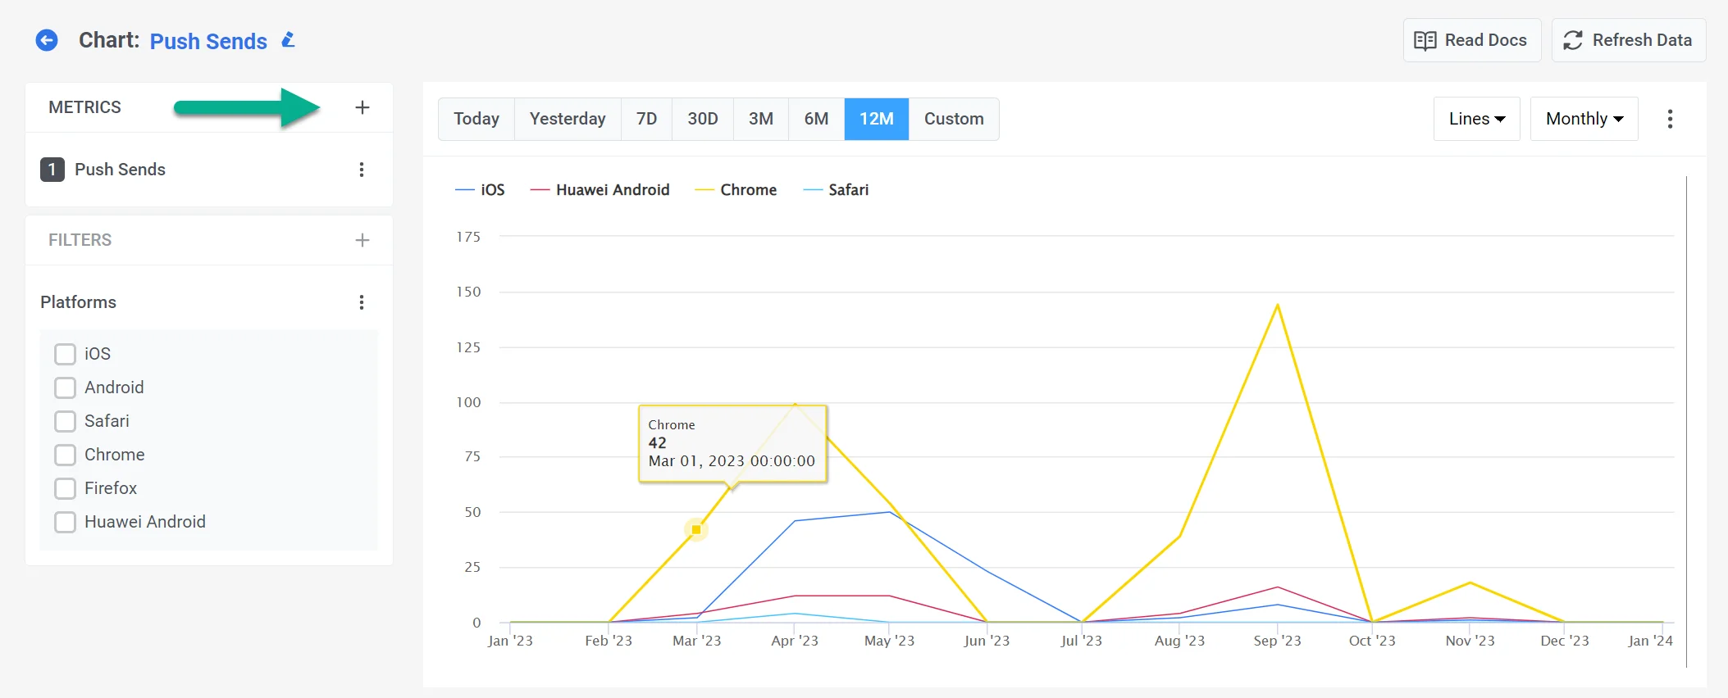Viewport: 1728px width, 698px height.
Task: Toggle the Safari series in chart legend
Action: tap(837, 190)
